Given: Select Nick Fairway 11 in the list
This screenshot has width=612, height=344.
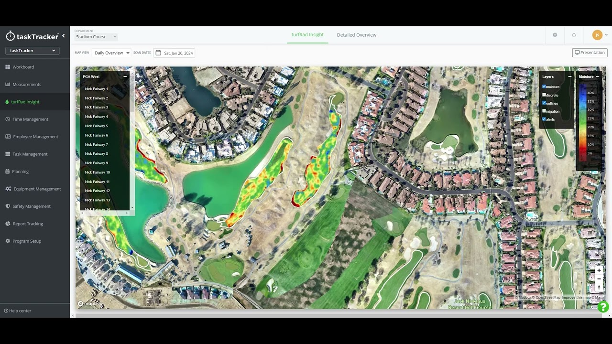Looking at the screenshot, I should [97, 182].
